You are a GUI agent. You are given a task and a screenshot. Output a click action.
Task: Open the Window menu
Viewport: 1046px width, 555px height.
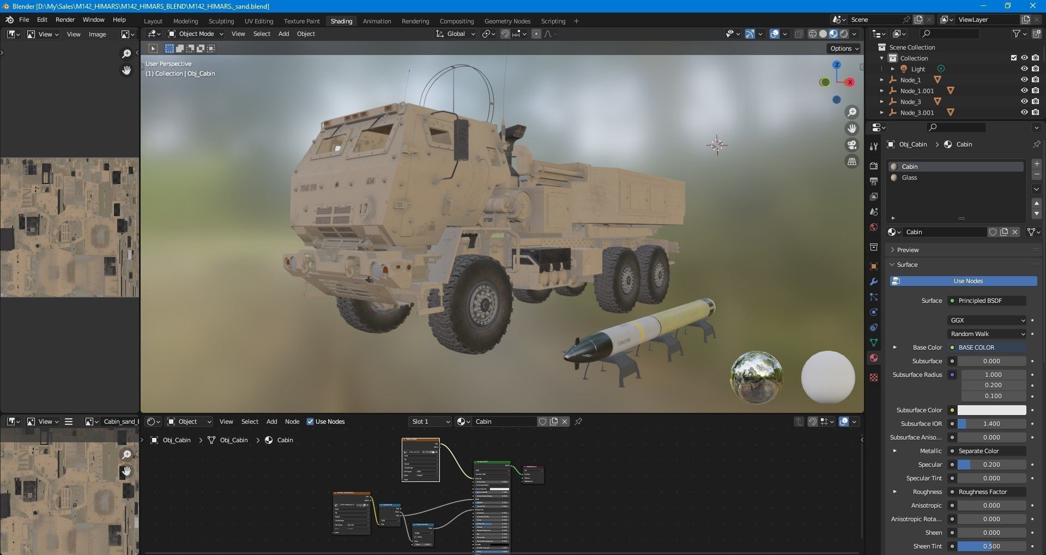[x=93, y=20]
